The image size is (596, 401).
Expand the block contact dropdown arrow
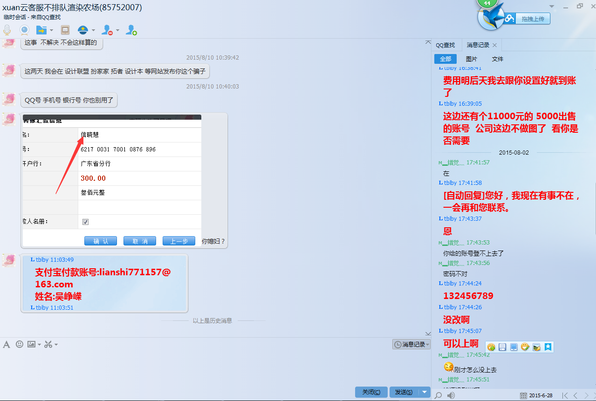(117, 30)
